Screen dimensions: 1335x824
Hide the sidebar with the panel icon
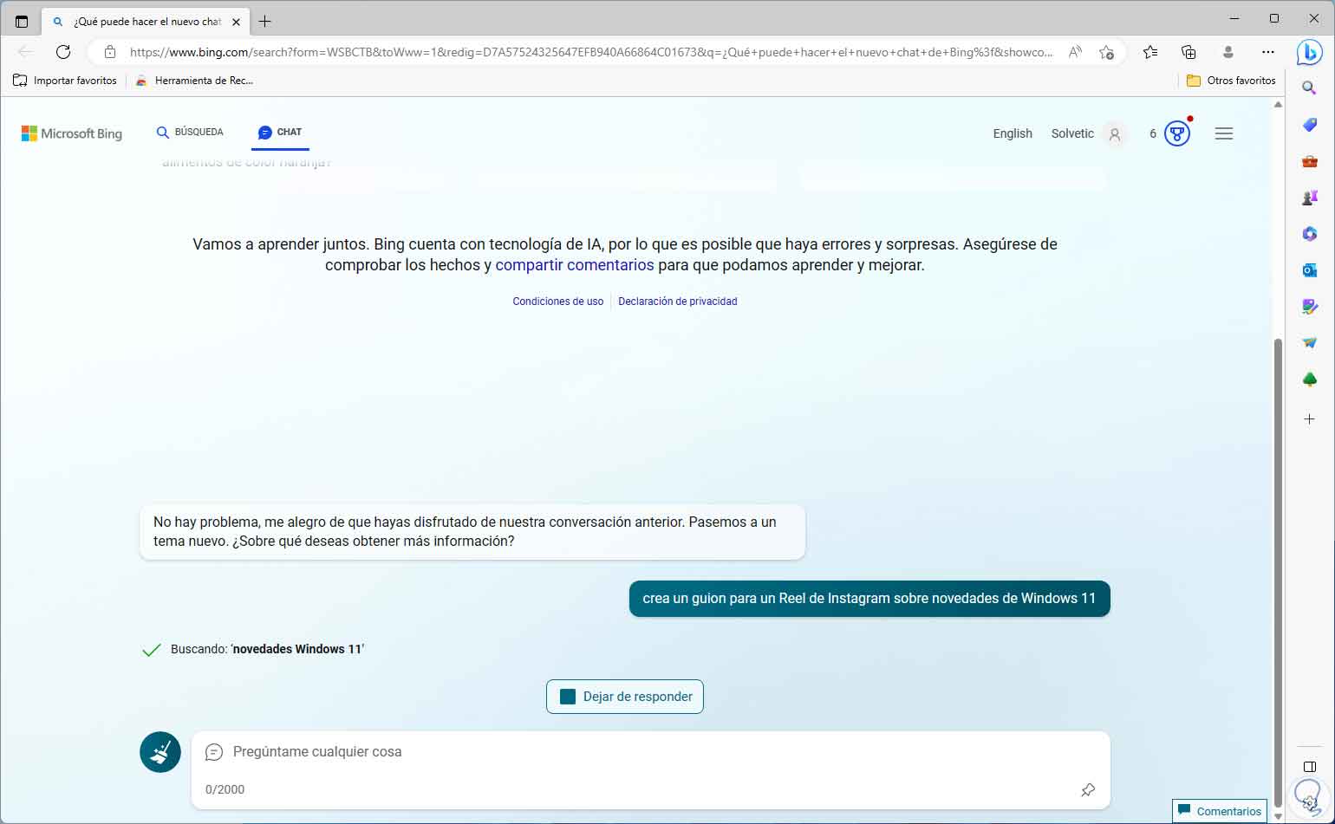coord(1309,767)
